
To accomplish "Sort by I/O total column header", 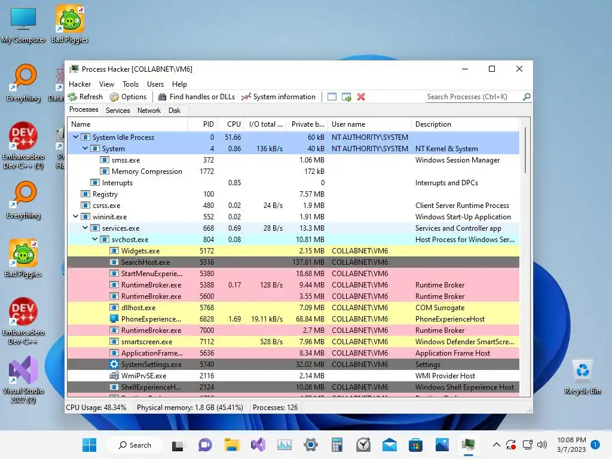I will click(265, 124).
